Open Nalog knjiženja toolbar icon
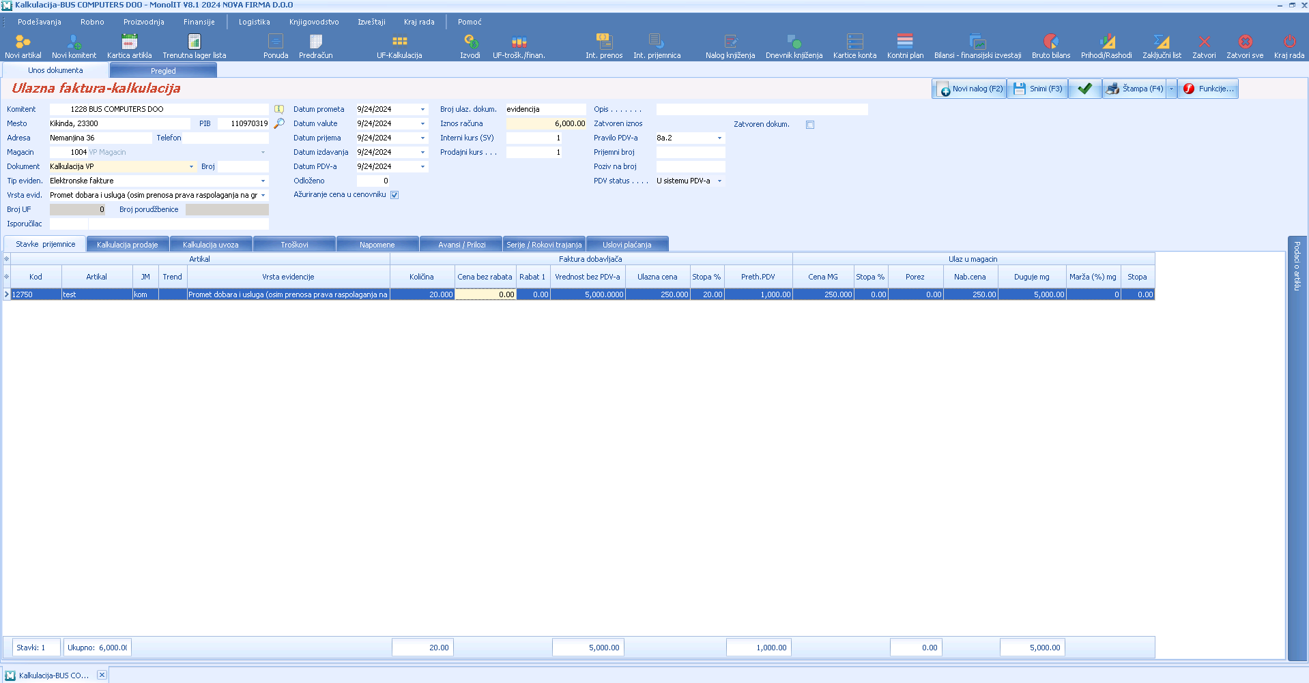This screenshot has width=1309, height=683. [730, 46]
